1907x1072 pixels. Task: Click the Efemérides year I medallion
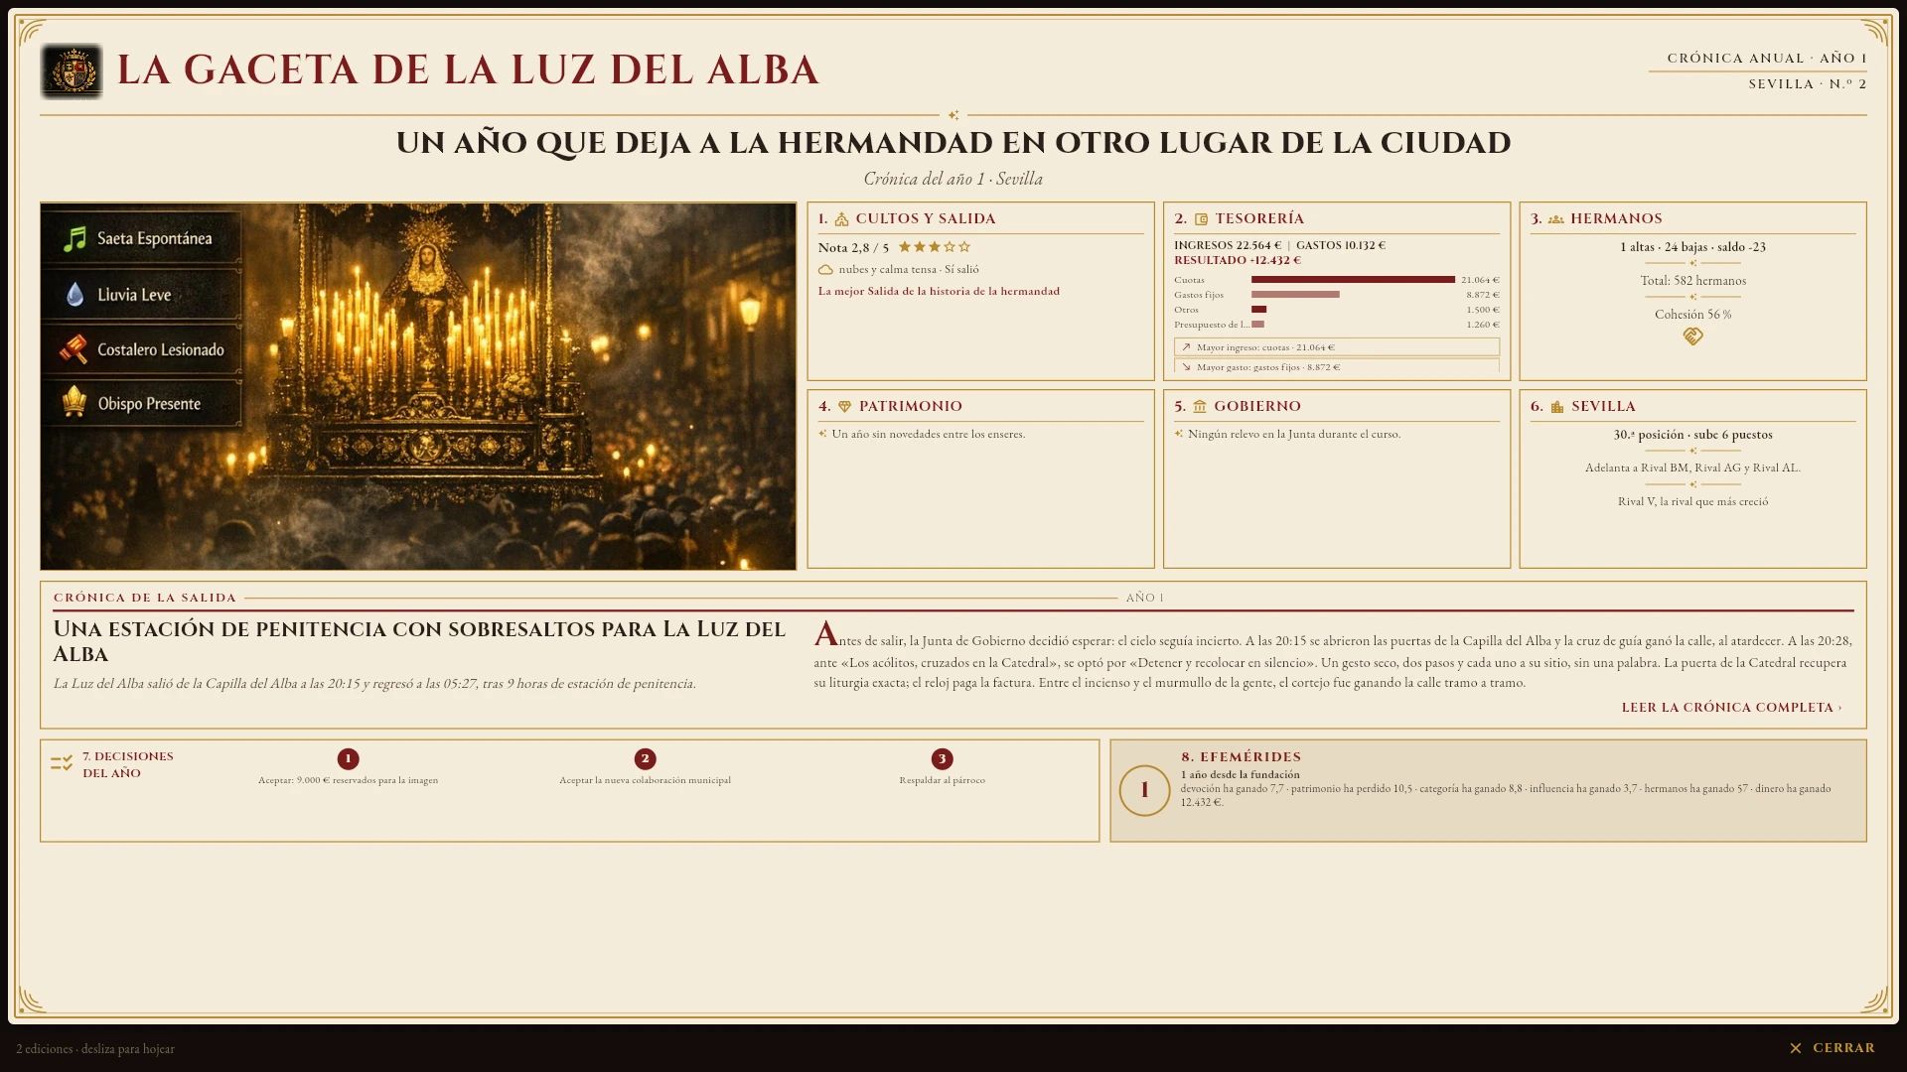1144,791
